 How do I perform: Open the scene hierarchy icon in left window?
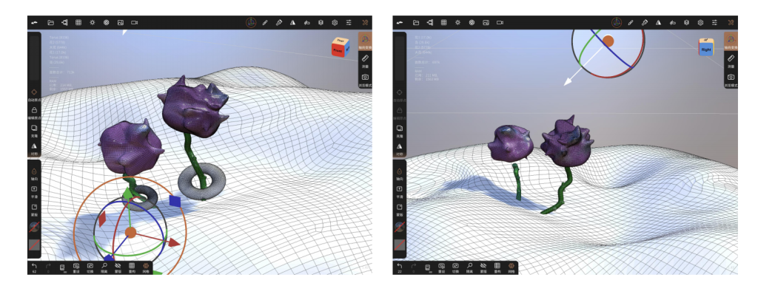click(x=64, y=22)
